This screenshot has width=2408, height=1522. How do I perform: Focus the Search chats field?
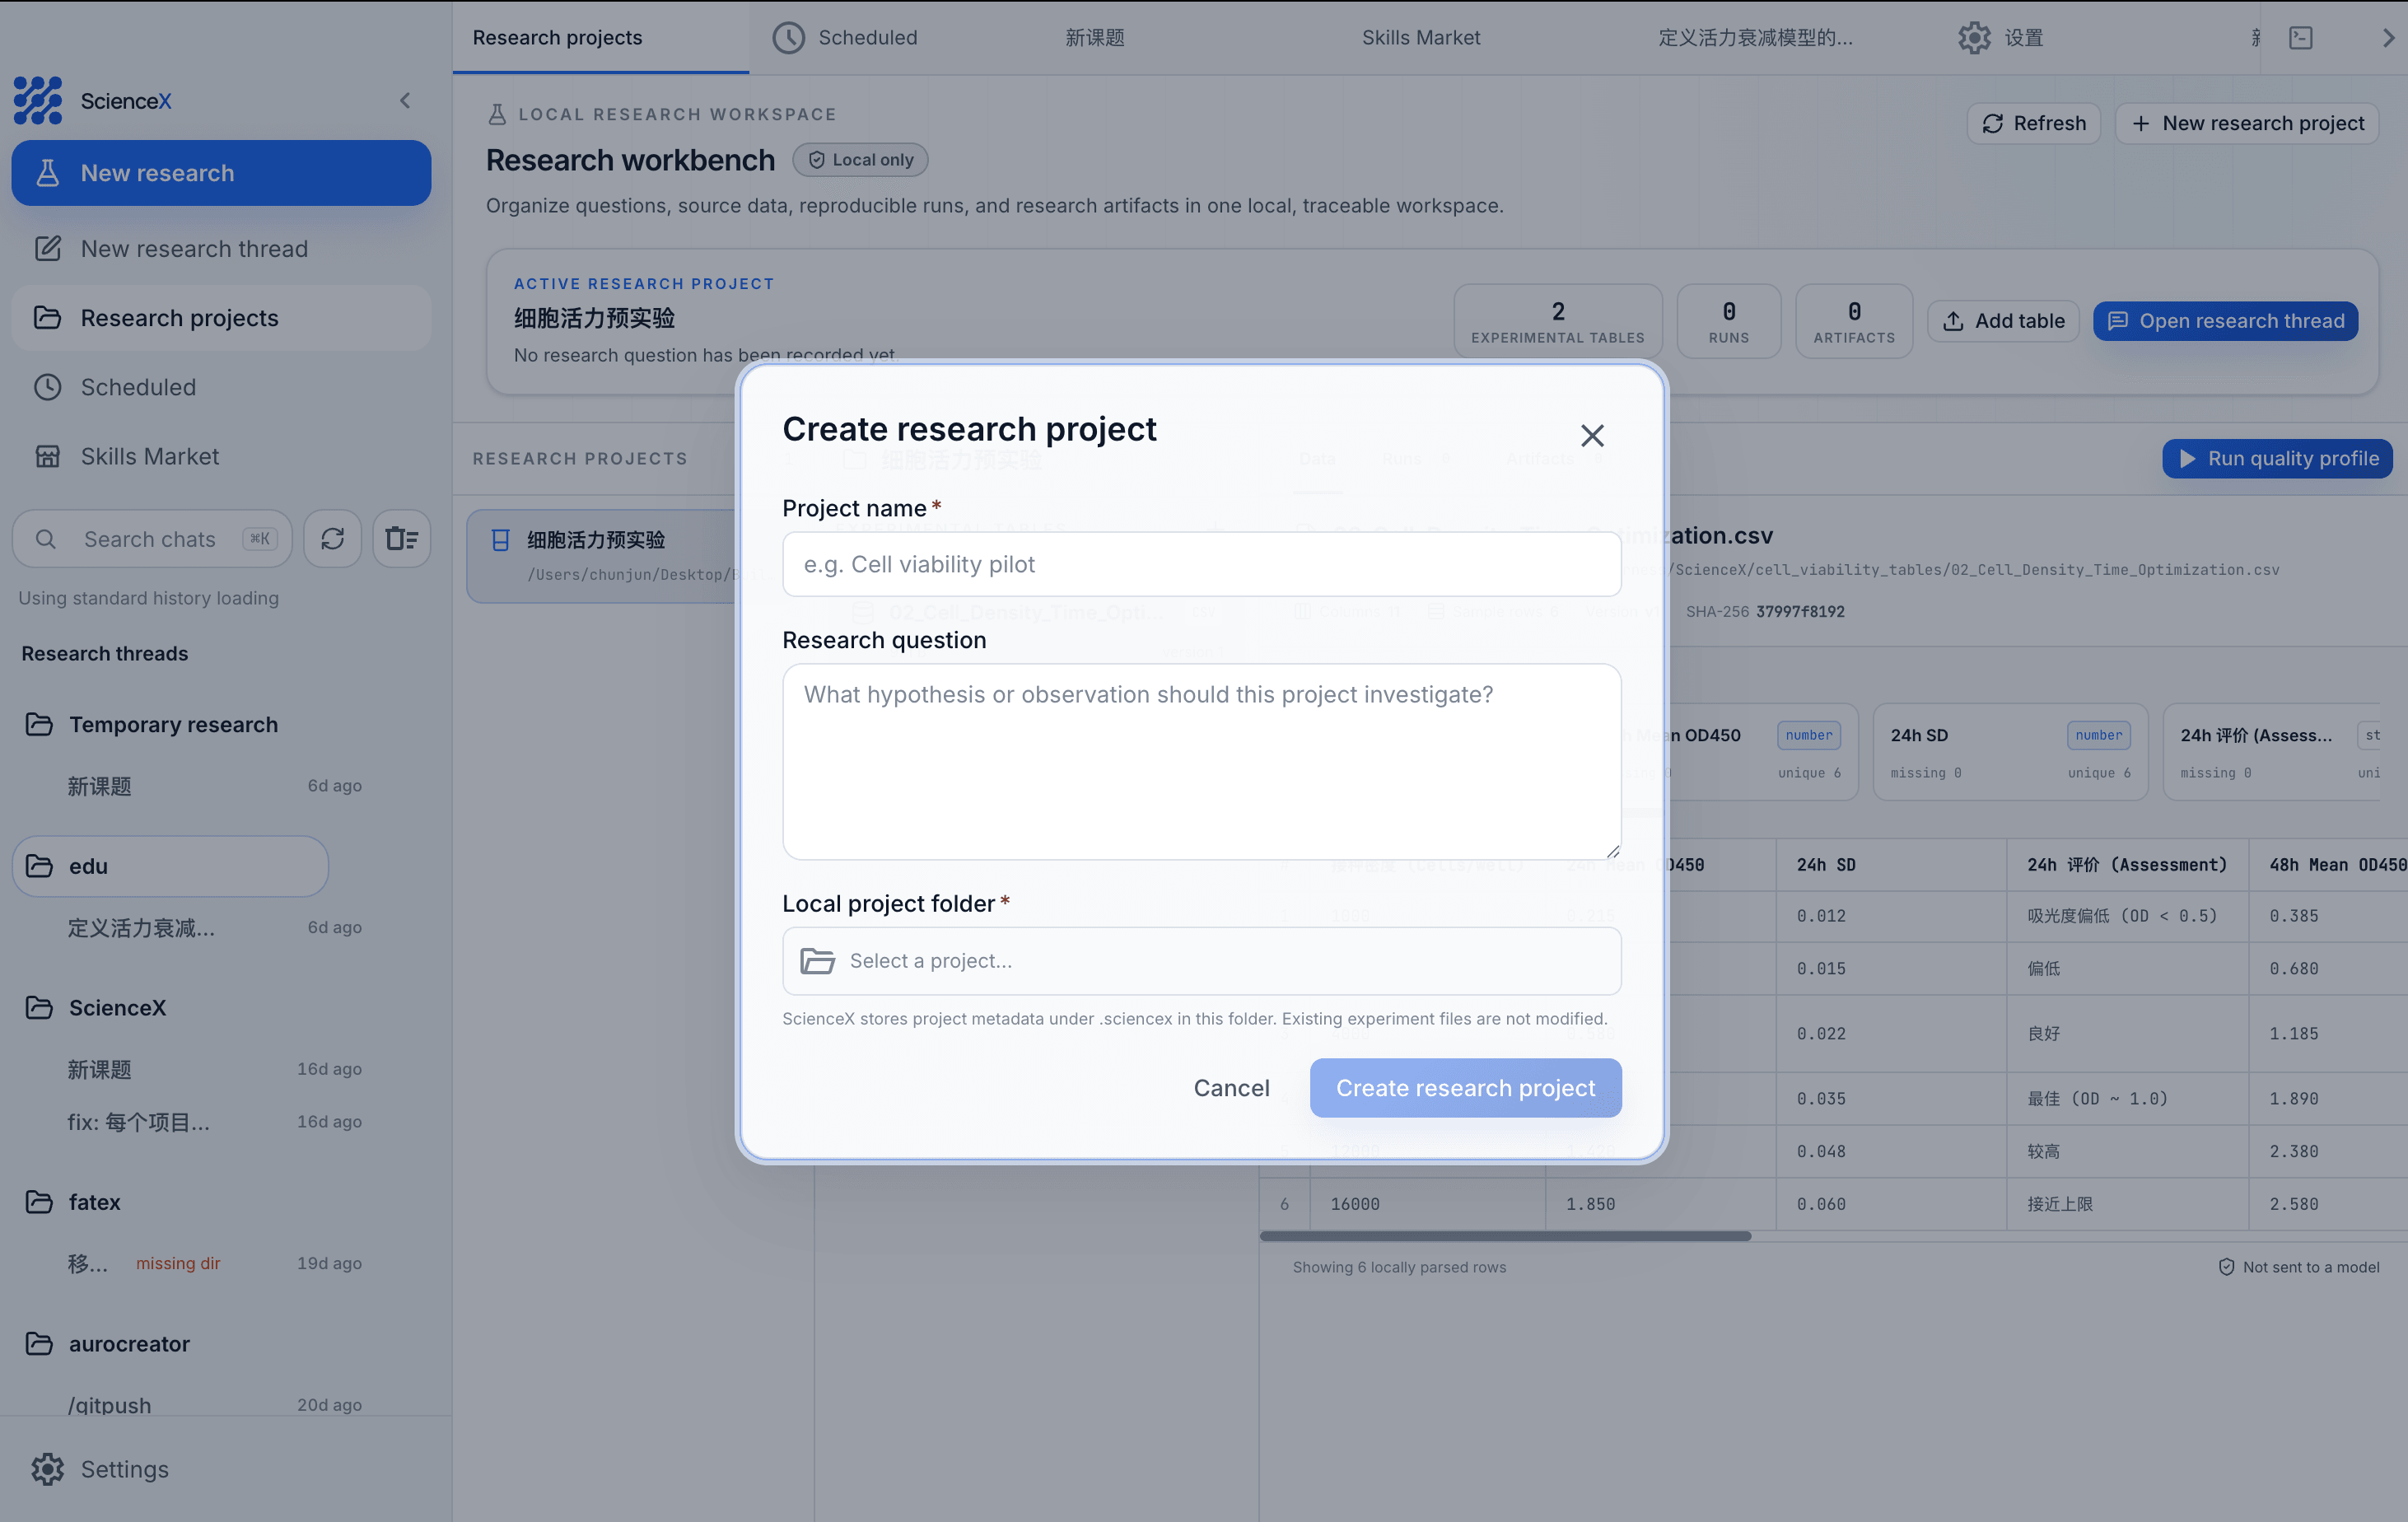pos(152,539)
